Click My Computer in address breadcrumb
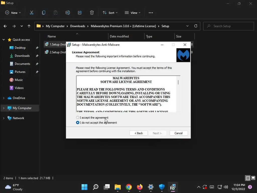 55,26
